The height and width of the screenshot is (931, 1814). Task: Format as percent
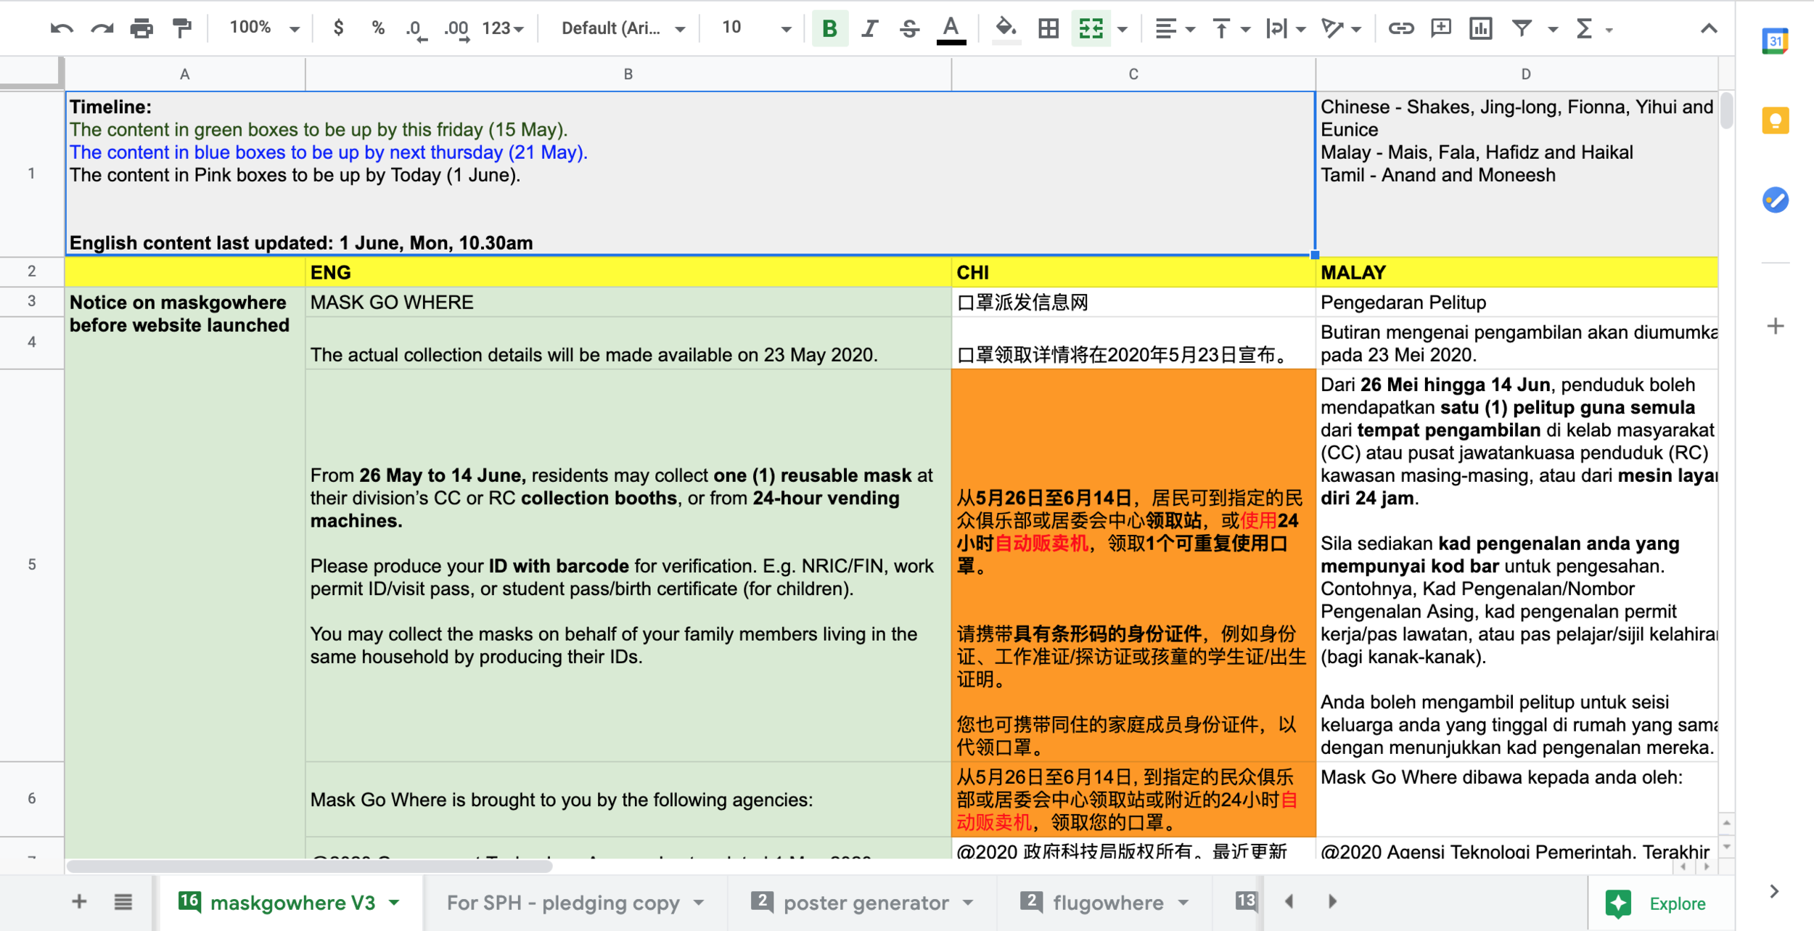coord(377,28)
